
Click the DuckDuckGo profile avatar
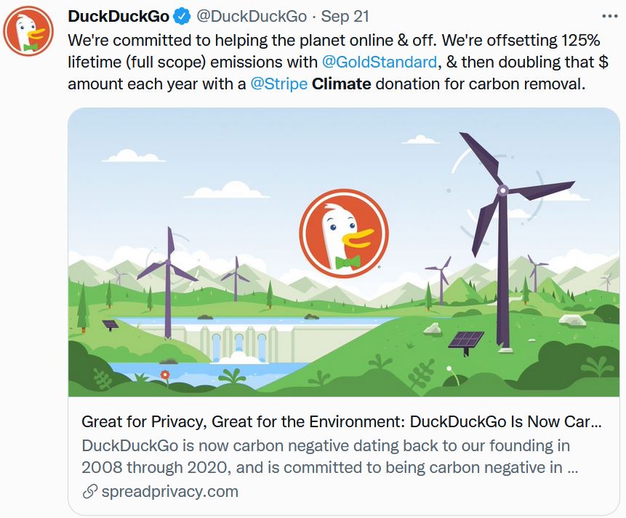[29, 33]
